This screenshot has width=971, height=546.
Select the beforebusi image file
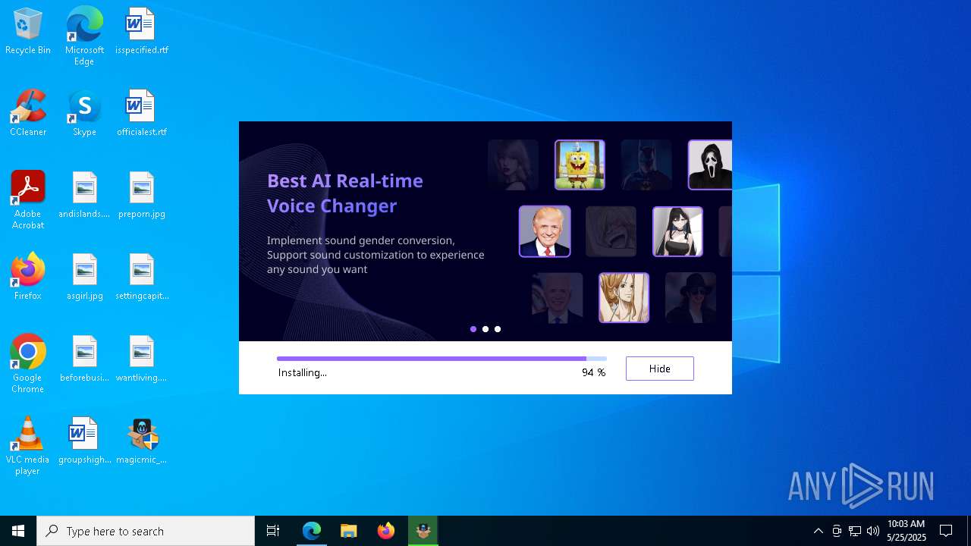[84, 359]
